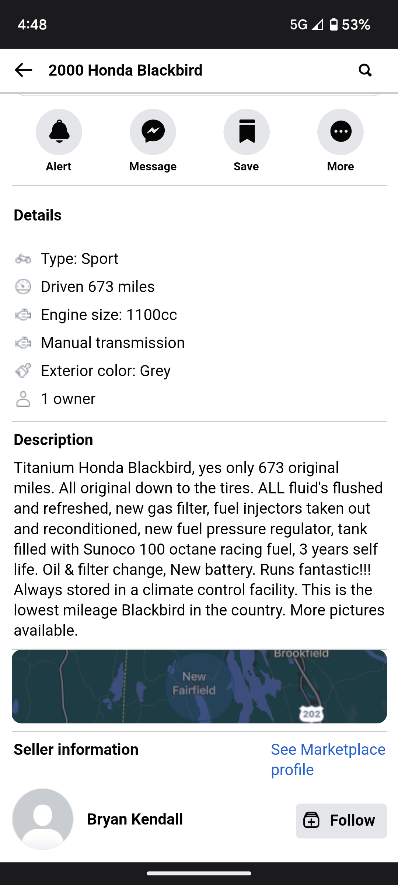Tap the Route 202 marker on map

[311, 714]
